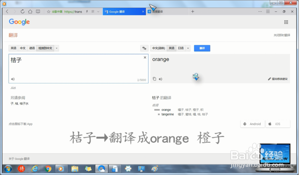The image size is (300, 175).
Task: Go back with the browser back arrow
Action: tap(7, 11)
